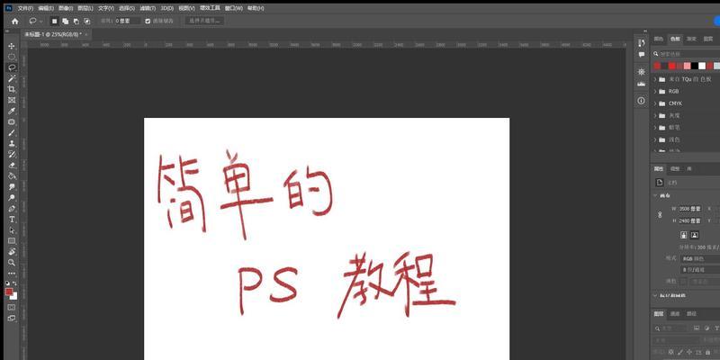Open the 图像(I) menu
Screen dimensions: 720x360
coord(66,8)
